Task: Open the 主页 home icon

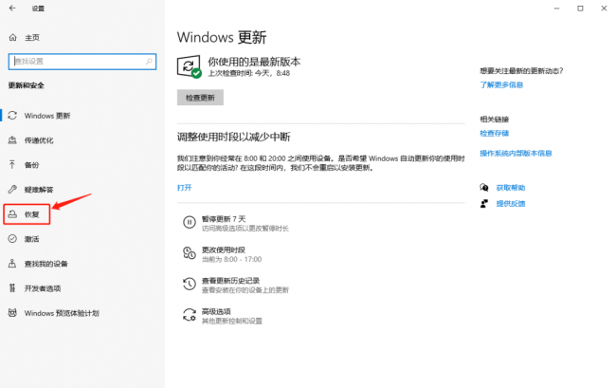Action: pyautogui.click(x=13, y=37)
